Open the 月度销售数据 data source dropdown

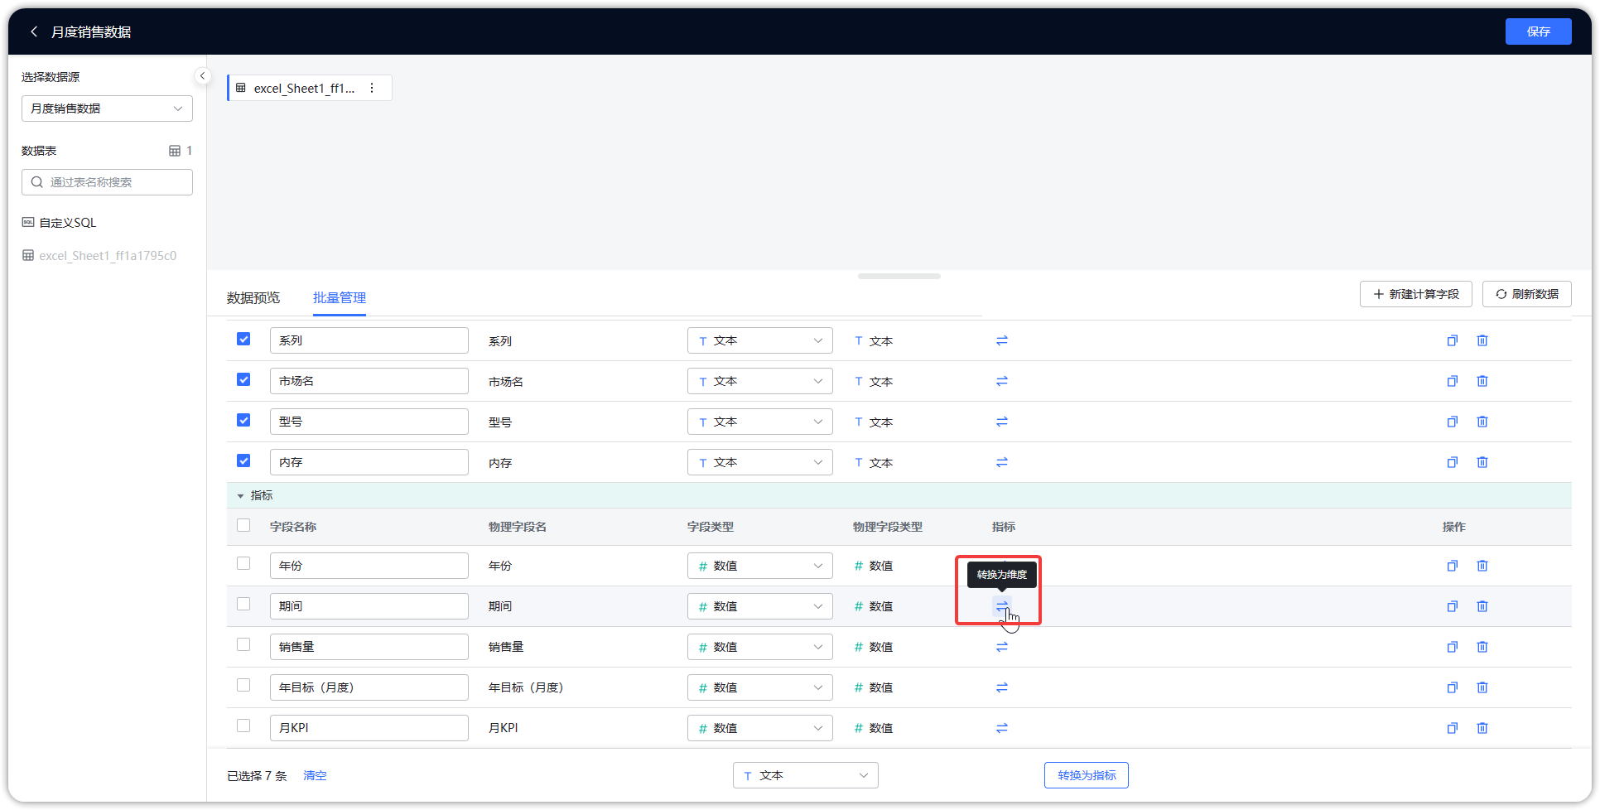107,108
